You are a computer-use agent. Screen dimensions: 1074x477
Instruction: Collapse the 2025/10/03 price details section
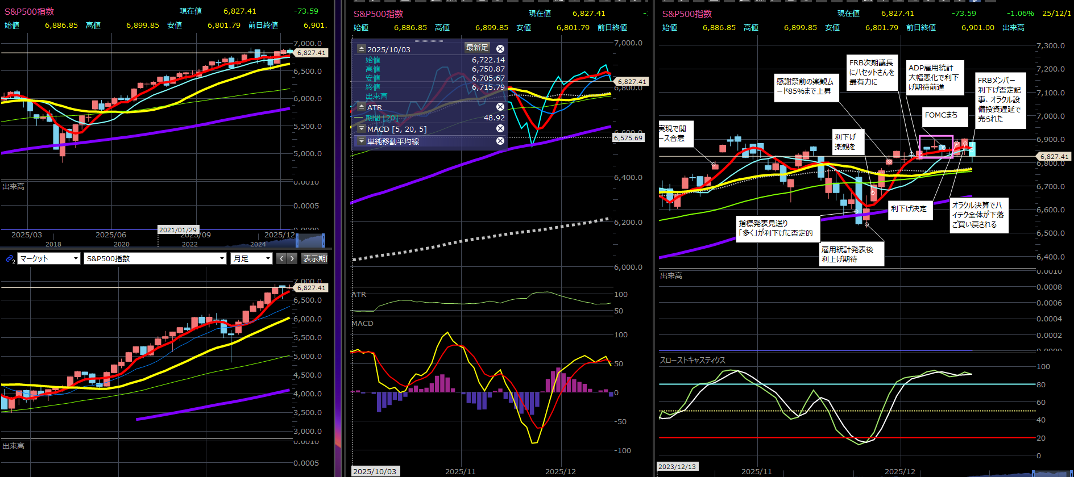(361, 49)
